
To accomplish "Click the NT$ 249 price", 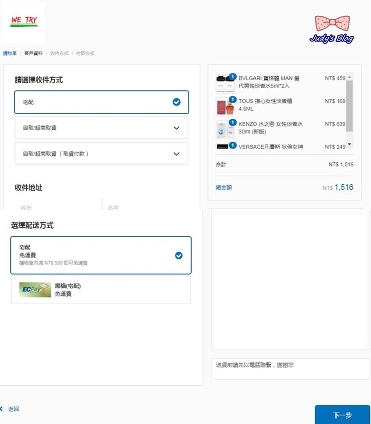I will 335,147.
